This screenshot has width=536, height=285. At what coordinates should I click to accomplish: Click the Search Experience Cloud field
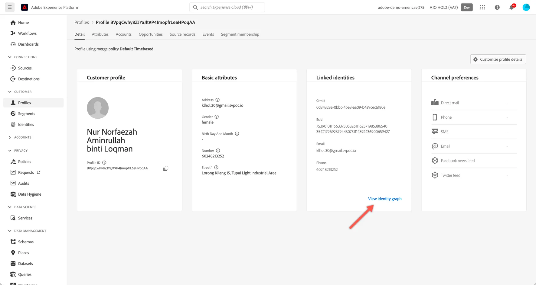point(227,7)
